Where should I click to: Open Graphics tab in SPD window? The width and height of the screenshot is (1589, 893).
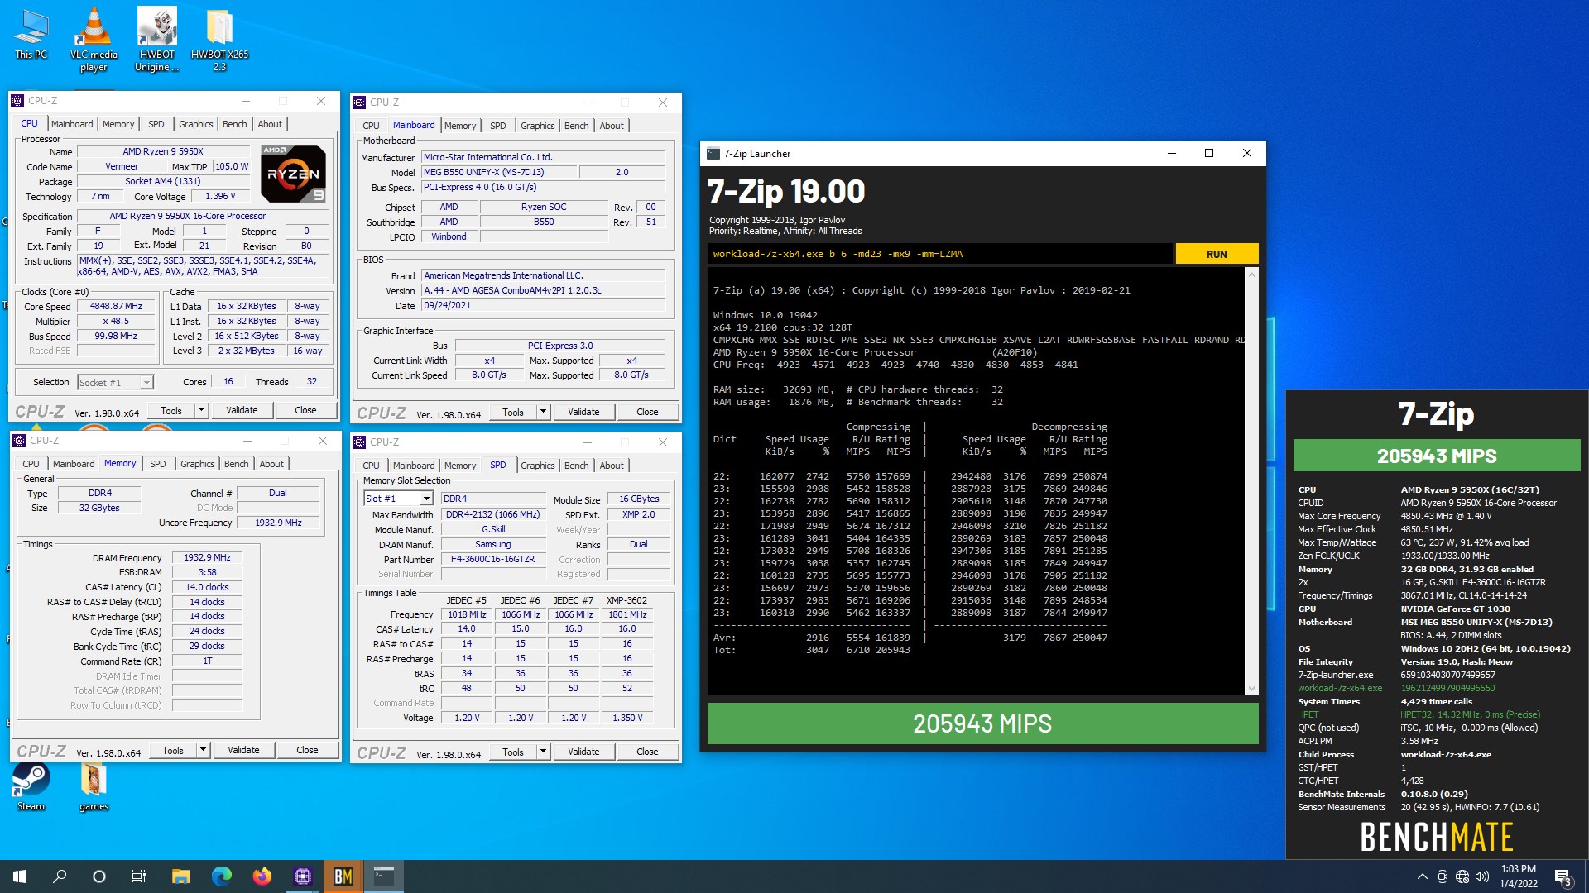coord(537,466)
